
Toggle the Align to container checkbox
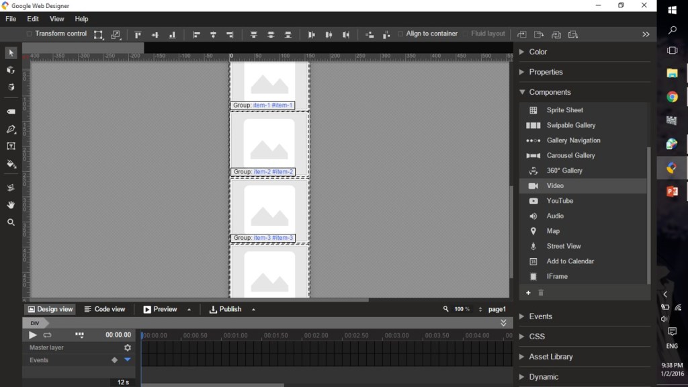point(400,34)
